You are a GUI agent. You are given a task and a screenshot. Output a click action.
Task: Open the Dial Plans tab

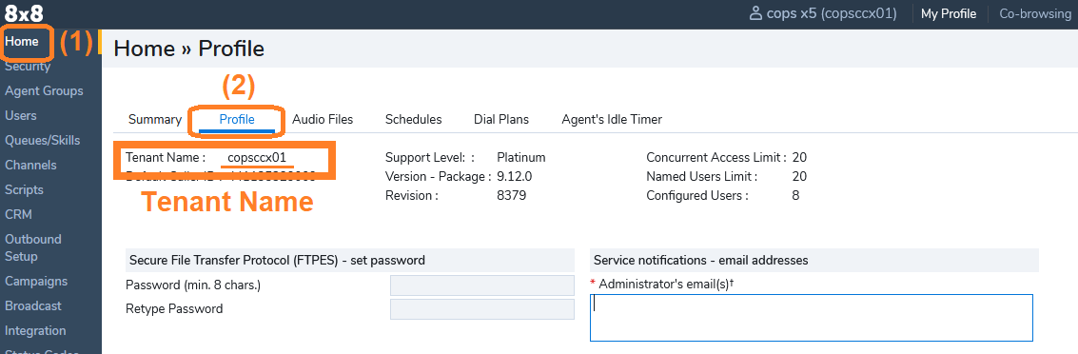[501, 120]
